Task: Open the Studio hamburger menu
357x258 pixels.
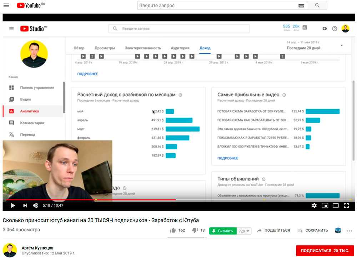Action: tap(11, 29)
